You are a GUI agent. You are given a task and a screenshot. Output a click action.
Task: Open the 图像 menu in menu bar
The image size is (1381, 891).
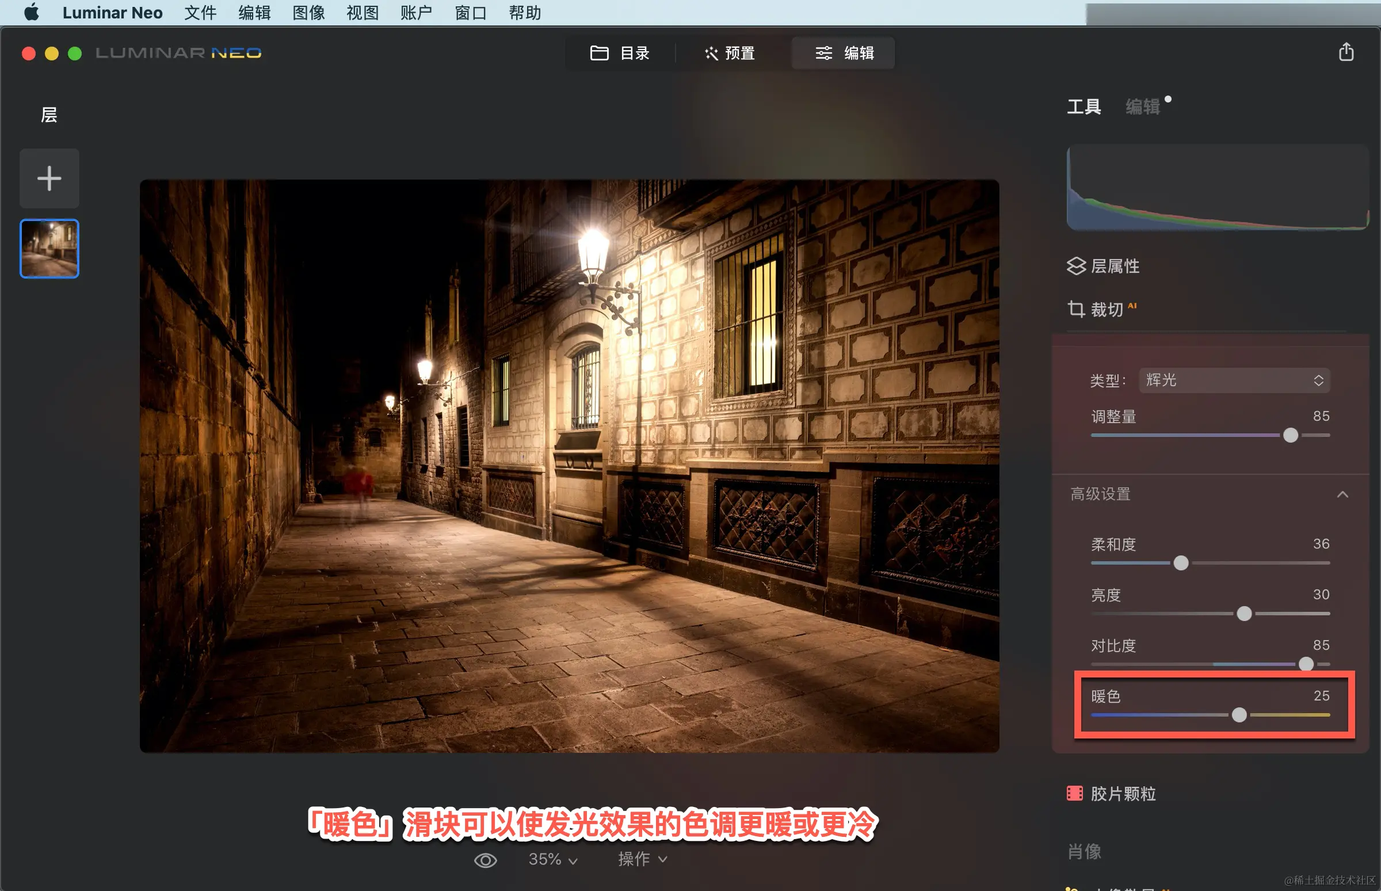[308, 13]
